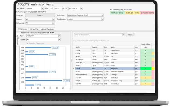Sort by the Category column header

tap(98, 47)
